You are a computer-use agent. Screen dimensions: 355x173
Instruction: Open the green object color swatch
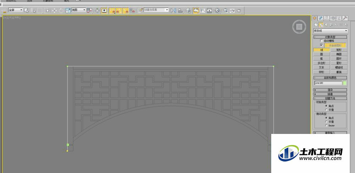point(345,83)
